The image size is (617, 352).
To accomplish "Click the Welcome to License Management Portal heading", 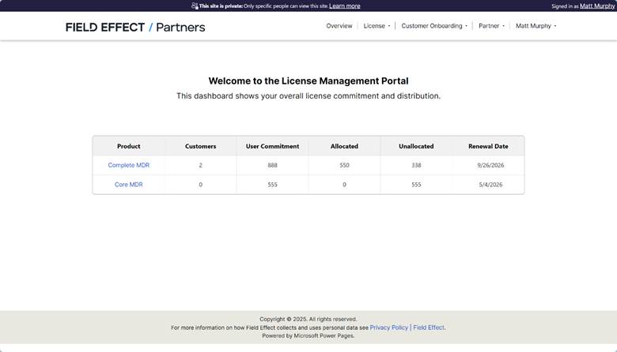I will pos(308,81).
